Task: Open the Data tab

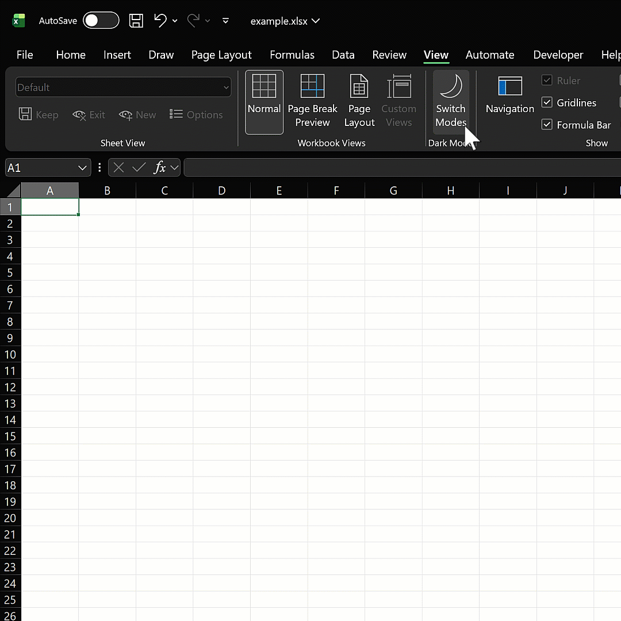Action: pyautogui.click(x=343, y=55)
